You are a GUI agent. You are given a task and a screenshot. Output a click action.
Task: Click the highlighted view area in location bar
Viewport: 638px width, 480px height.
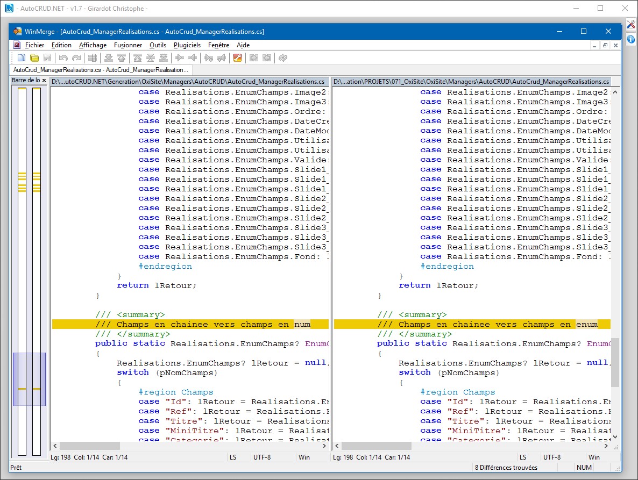[x=29, y=379]
